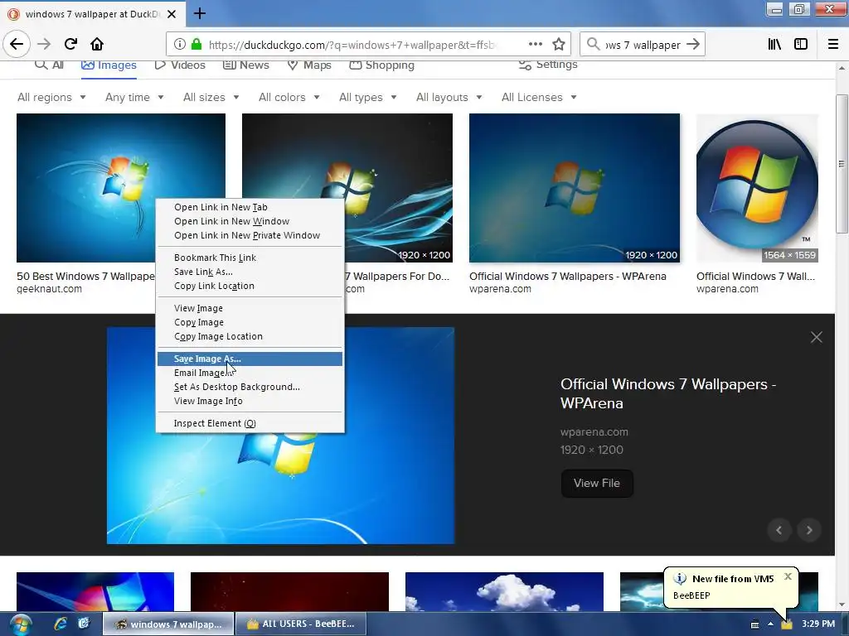Click the geeknaut.com source link

point(49,289)
